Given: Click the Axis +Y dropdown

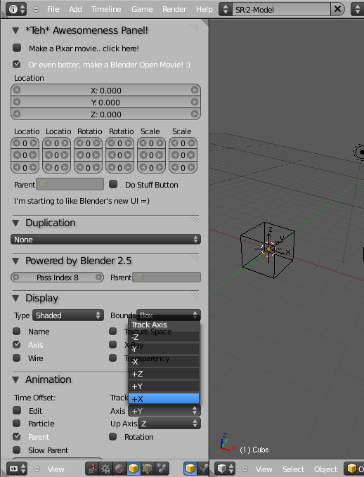Looking at the screenshot, I should [164, 411].
